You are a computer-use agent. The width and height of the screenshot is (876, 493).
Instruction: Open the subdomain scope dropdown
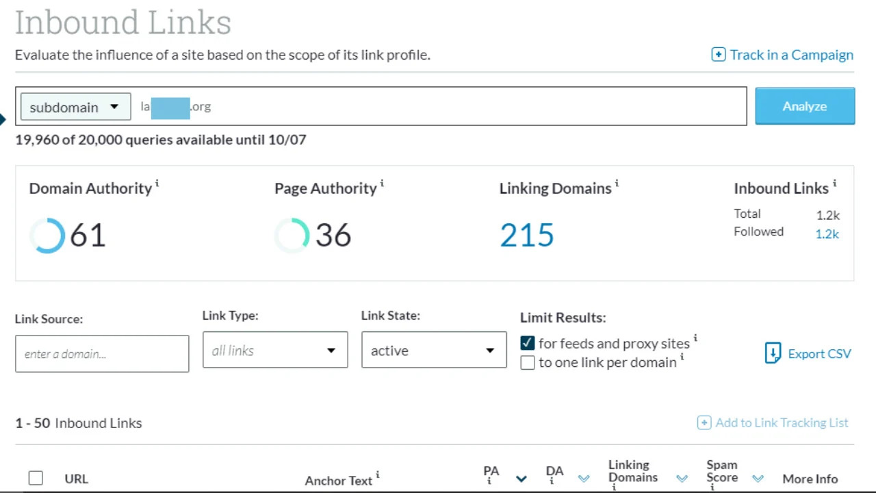75,106
